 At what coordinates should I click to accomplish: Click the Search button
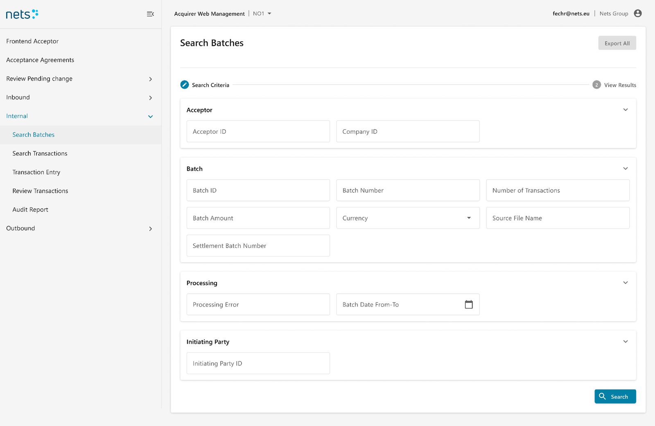[x=615, y=397]
